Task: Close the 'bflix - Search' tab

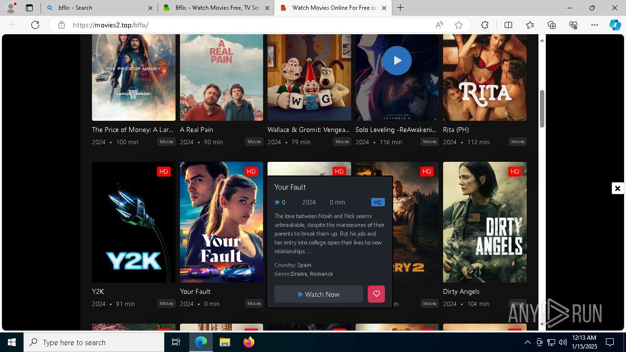Action: 150,8
